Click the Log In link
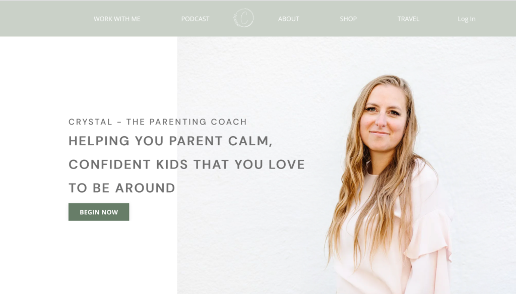This screenshot has height=294, width=516. (466, 19)
